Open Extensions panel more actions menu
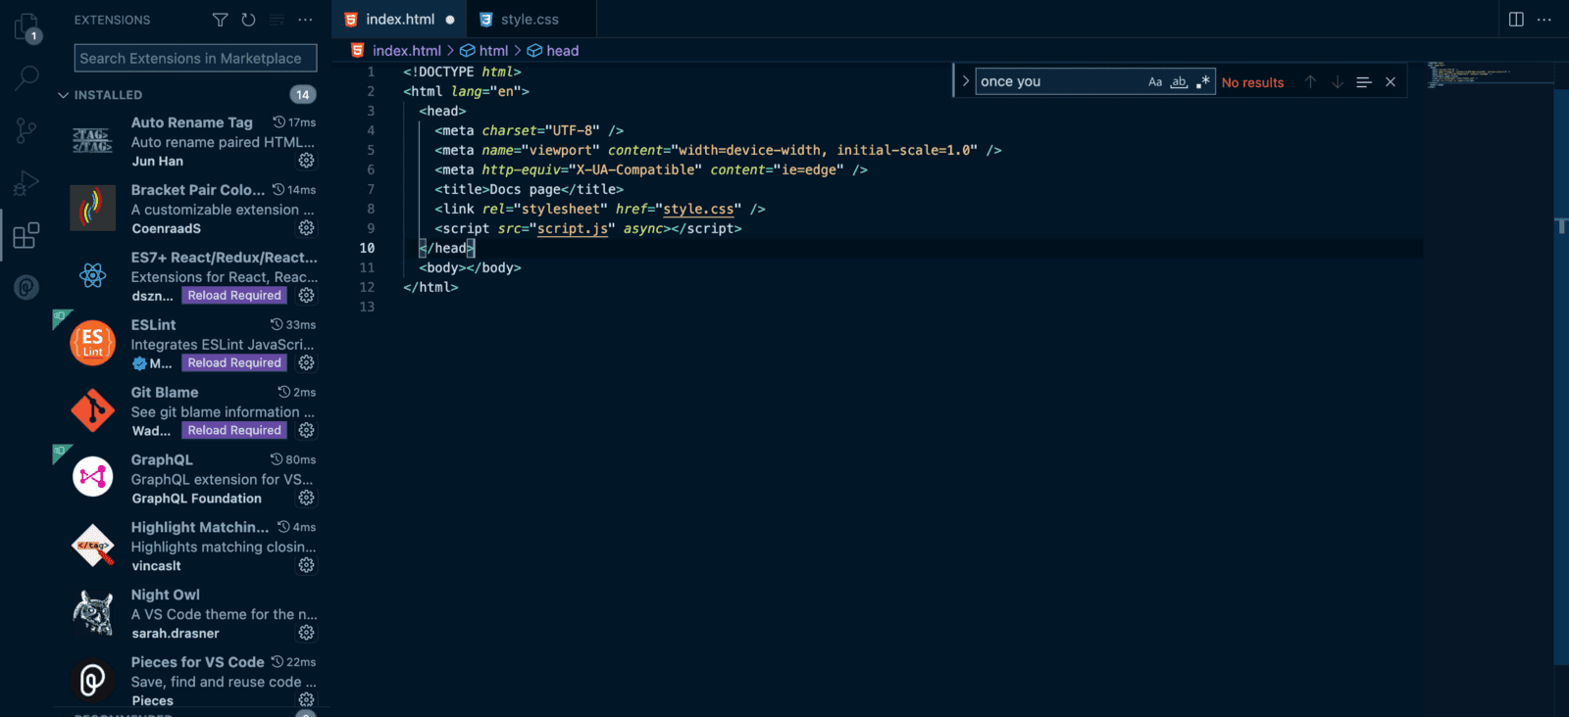Screen dimensions: 1569x717 pos(306,20)
